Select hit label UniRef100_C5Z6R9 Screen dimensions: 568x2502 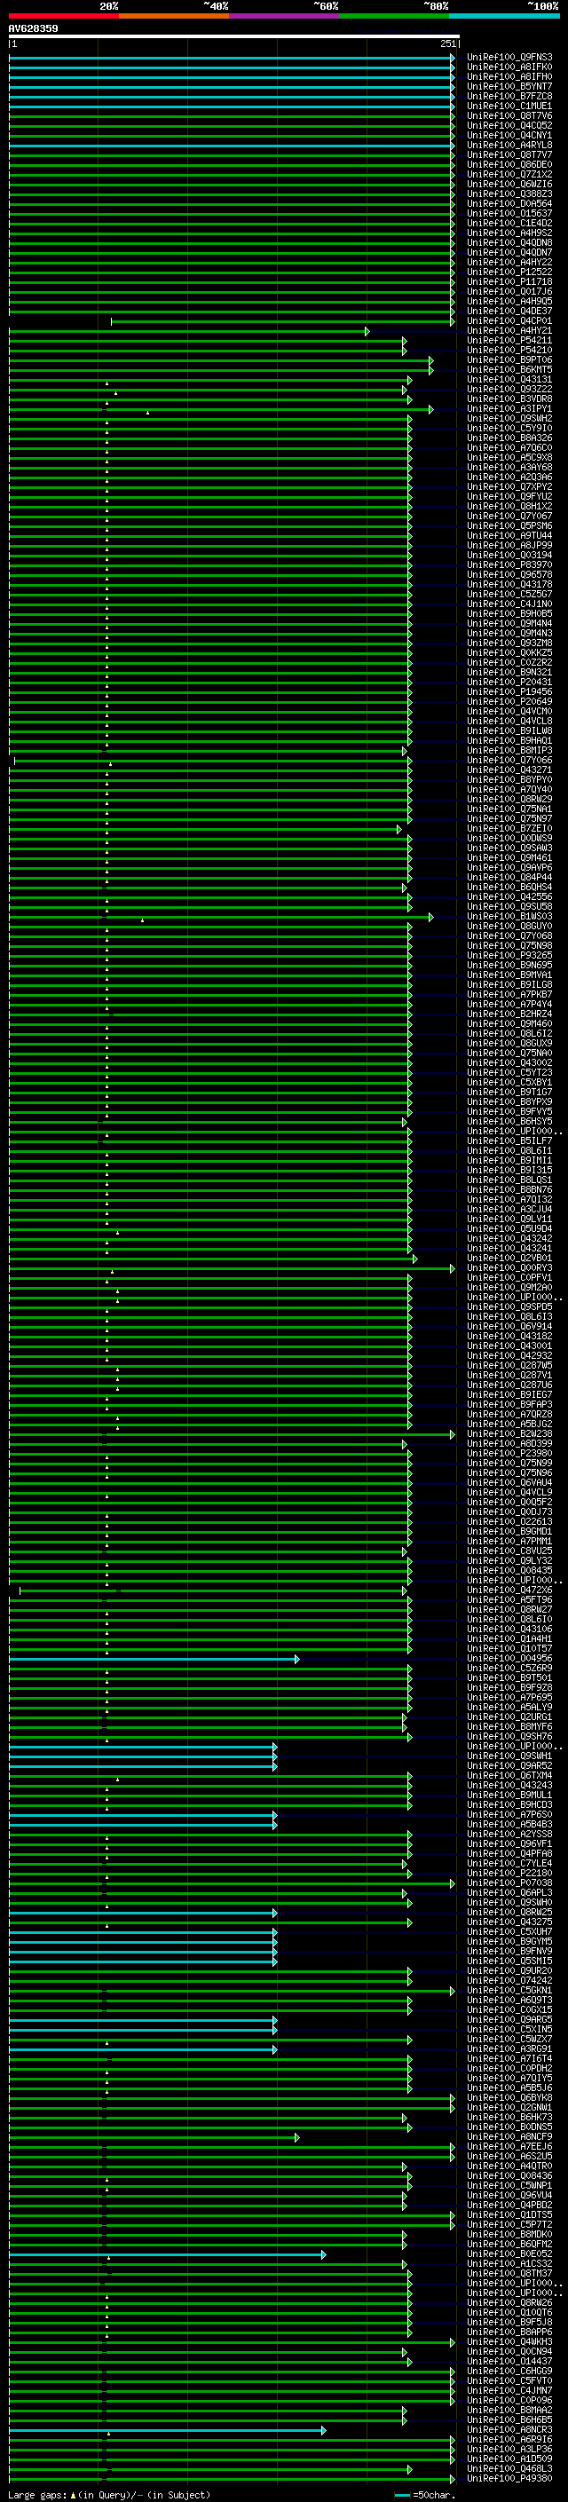[509, 1668]
